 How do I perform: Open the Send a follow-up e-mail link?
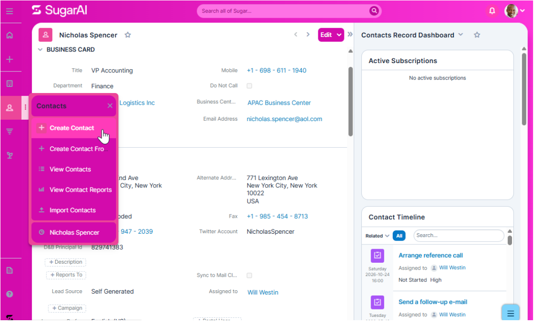coord(433,302)
